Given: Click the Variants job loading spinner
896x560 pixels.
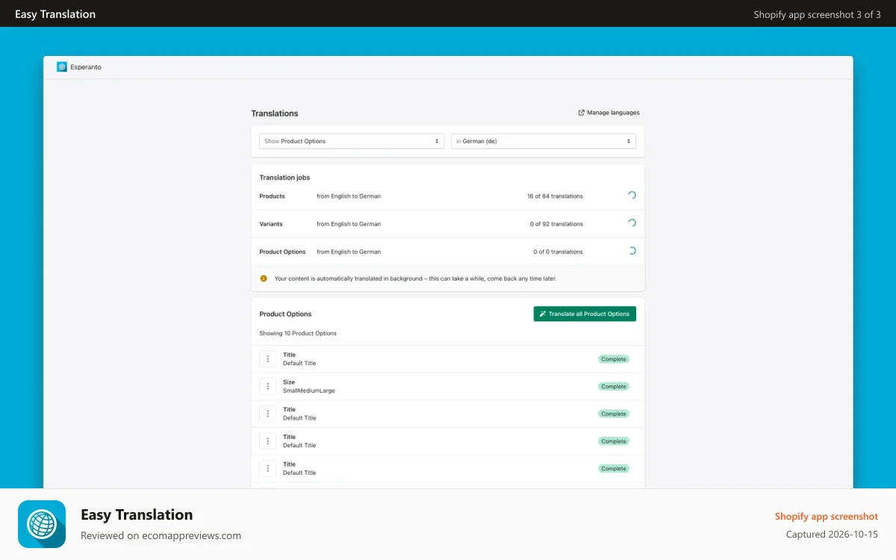Looking at the screenshot, I should pos(632,223).
